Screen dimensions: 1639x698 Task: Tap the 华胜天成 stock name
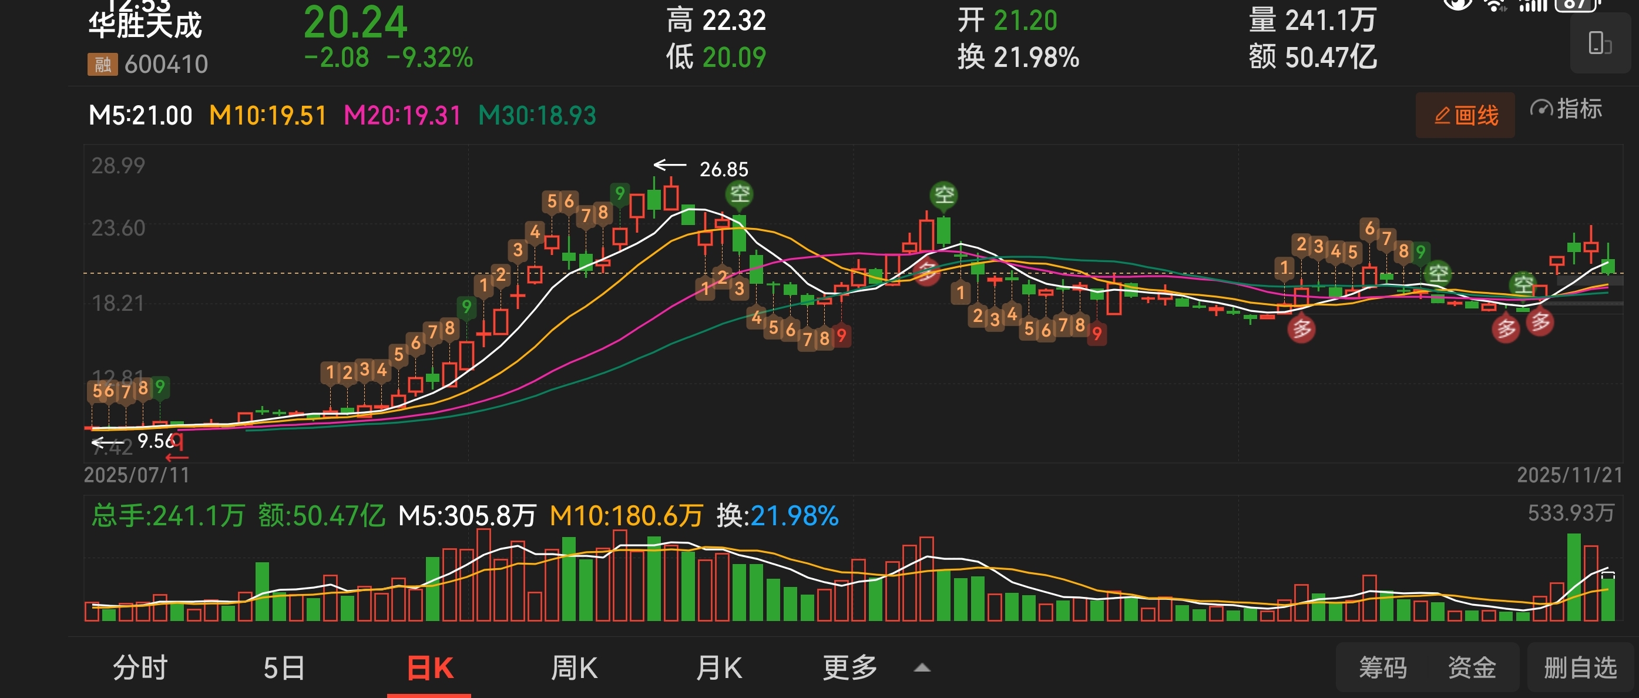pyautogui.click(x=145, y=25)
